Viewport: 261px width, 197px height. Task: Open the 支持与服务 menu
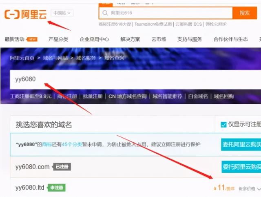pyautogui.click(x=189, y=40)
